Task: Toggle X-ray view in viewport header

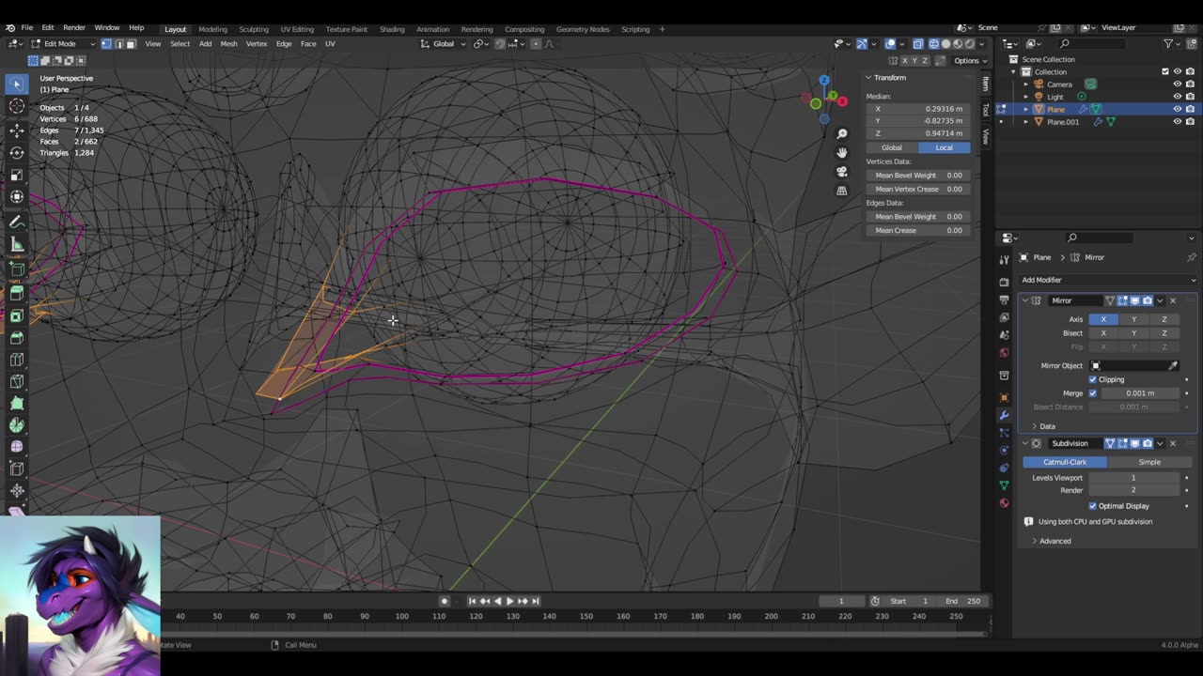Action: pyautogui.click(x=918, y=43)
